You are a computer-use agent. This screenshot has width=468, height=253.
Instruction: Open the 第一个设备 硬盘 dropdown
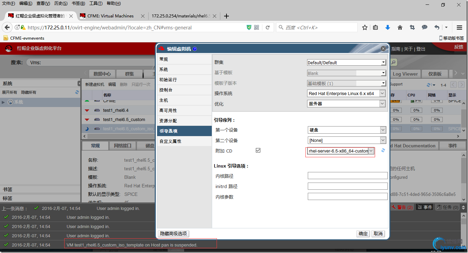[x=346, y=130]
